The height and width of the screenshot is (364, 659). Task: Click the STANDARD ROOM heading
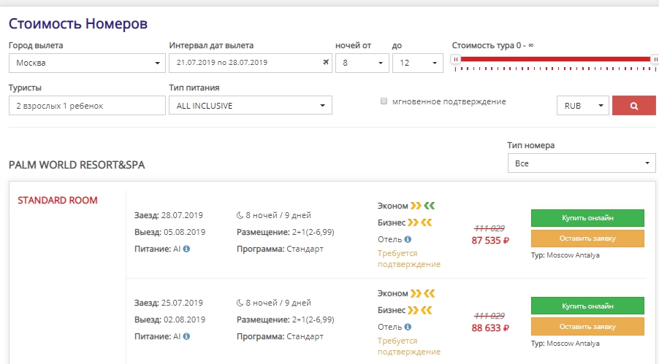(58, 201)
